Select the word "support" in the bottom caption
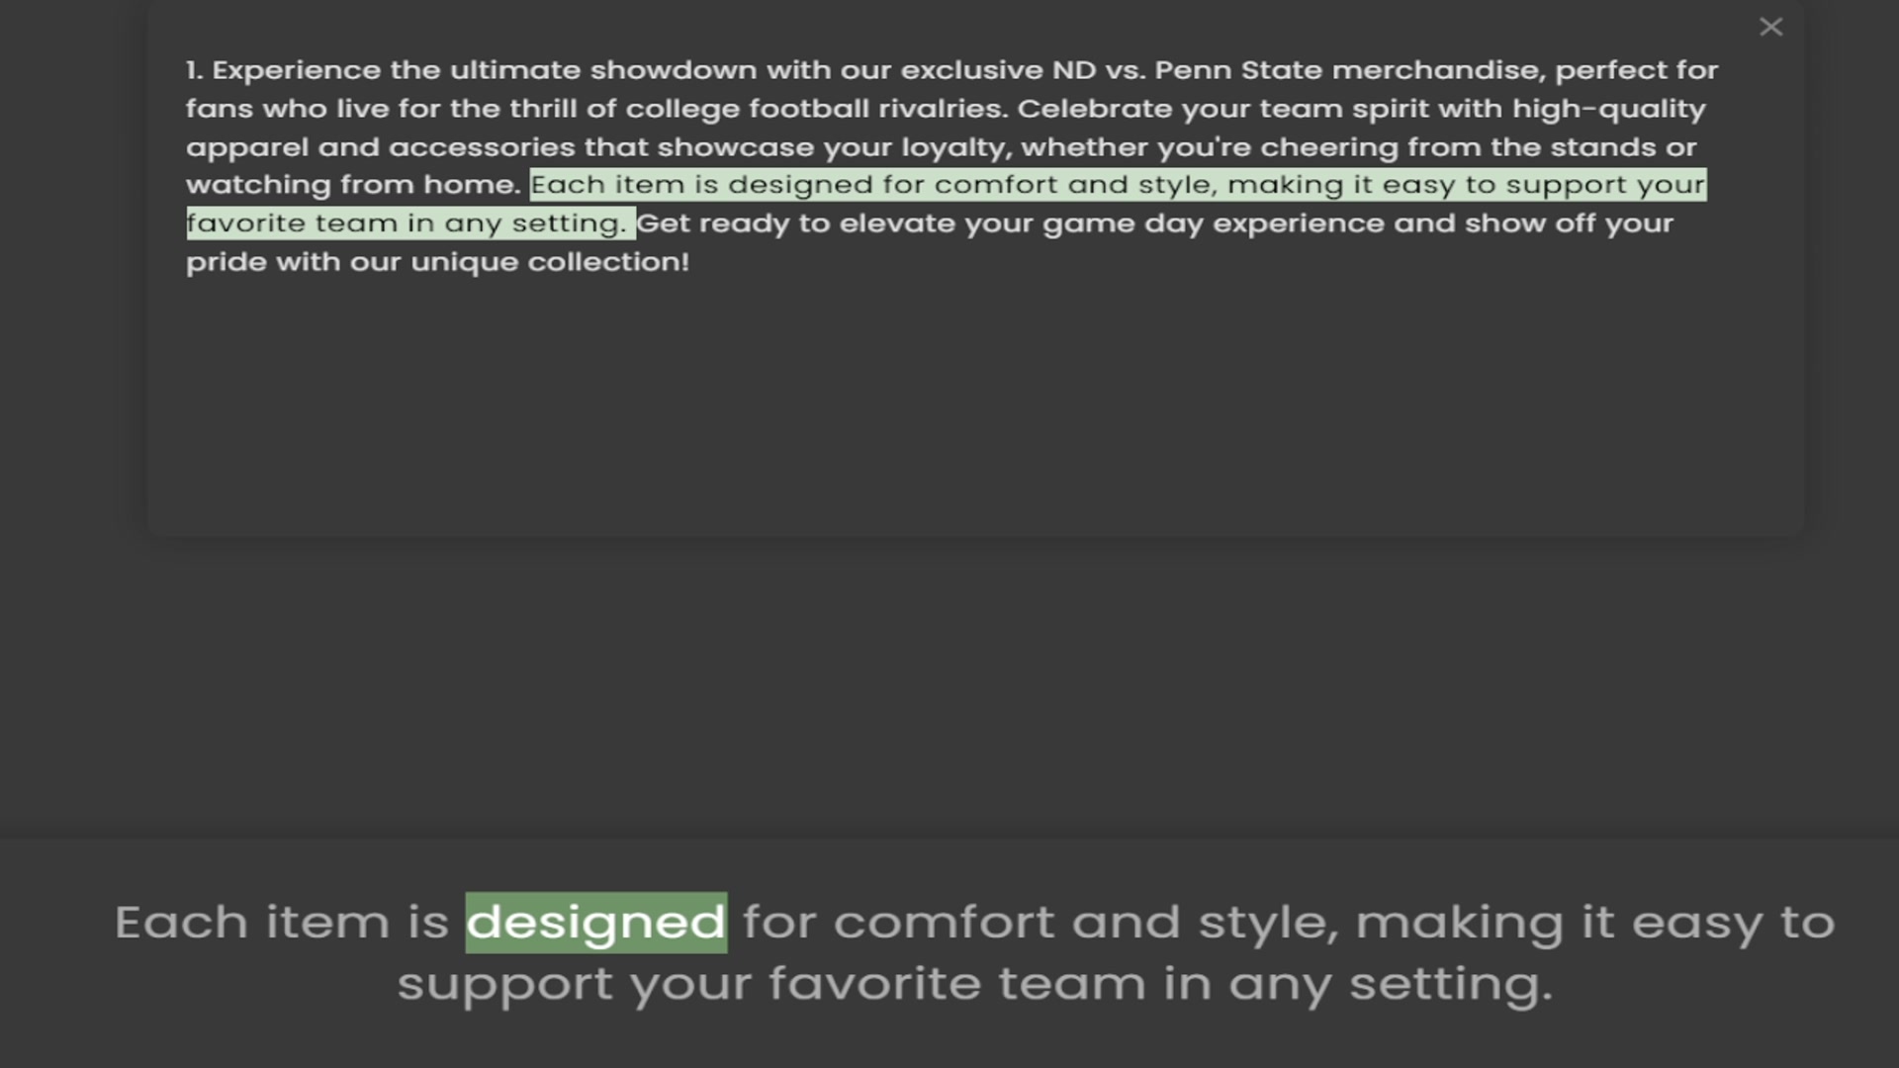The width and height of the screenshot is (1899, 1068). click(504, 984)
